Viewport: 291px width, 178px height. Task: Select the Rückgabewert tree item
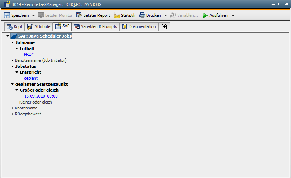28,114
